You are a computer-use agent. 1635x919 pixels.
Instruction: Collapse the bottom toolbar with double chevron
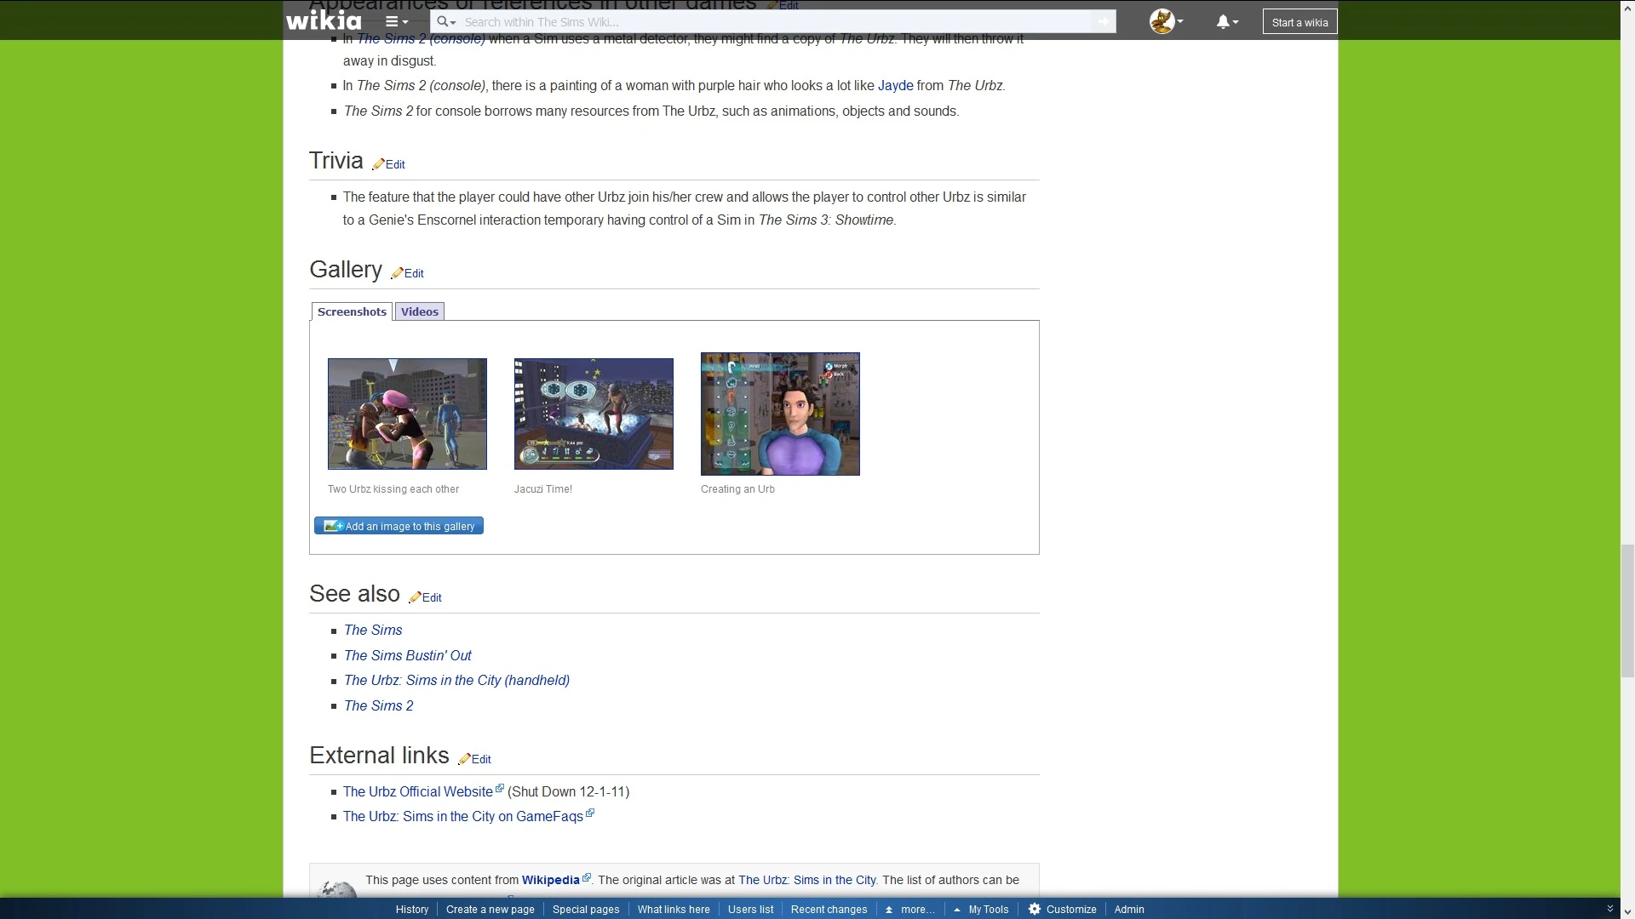1609,909
